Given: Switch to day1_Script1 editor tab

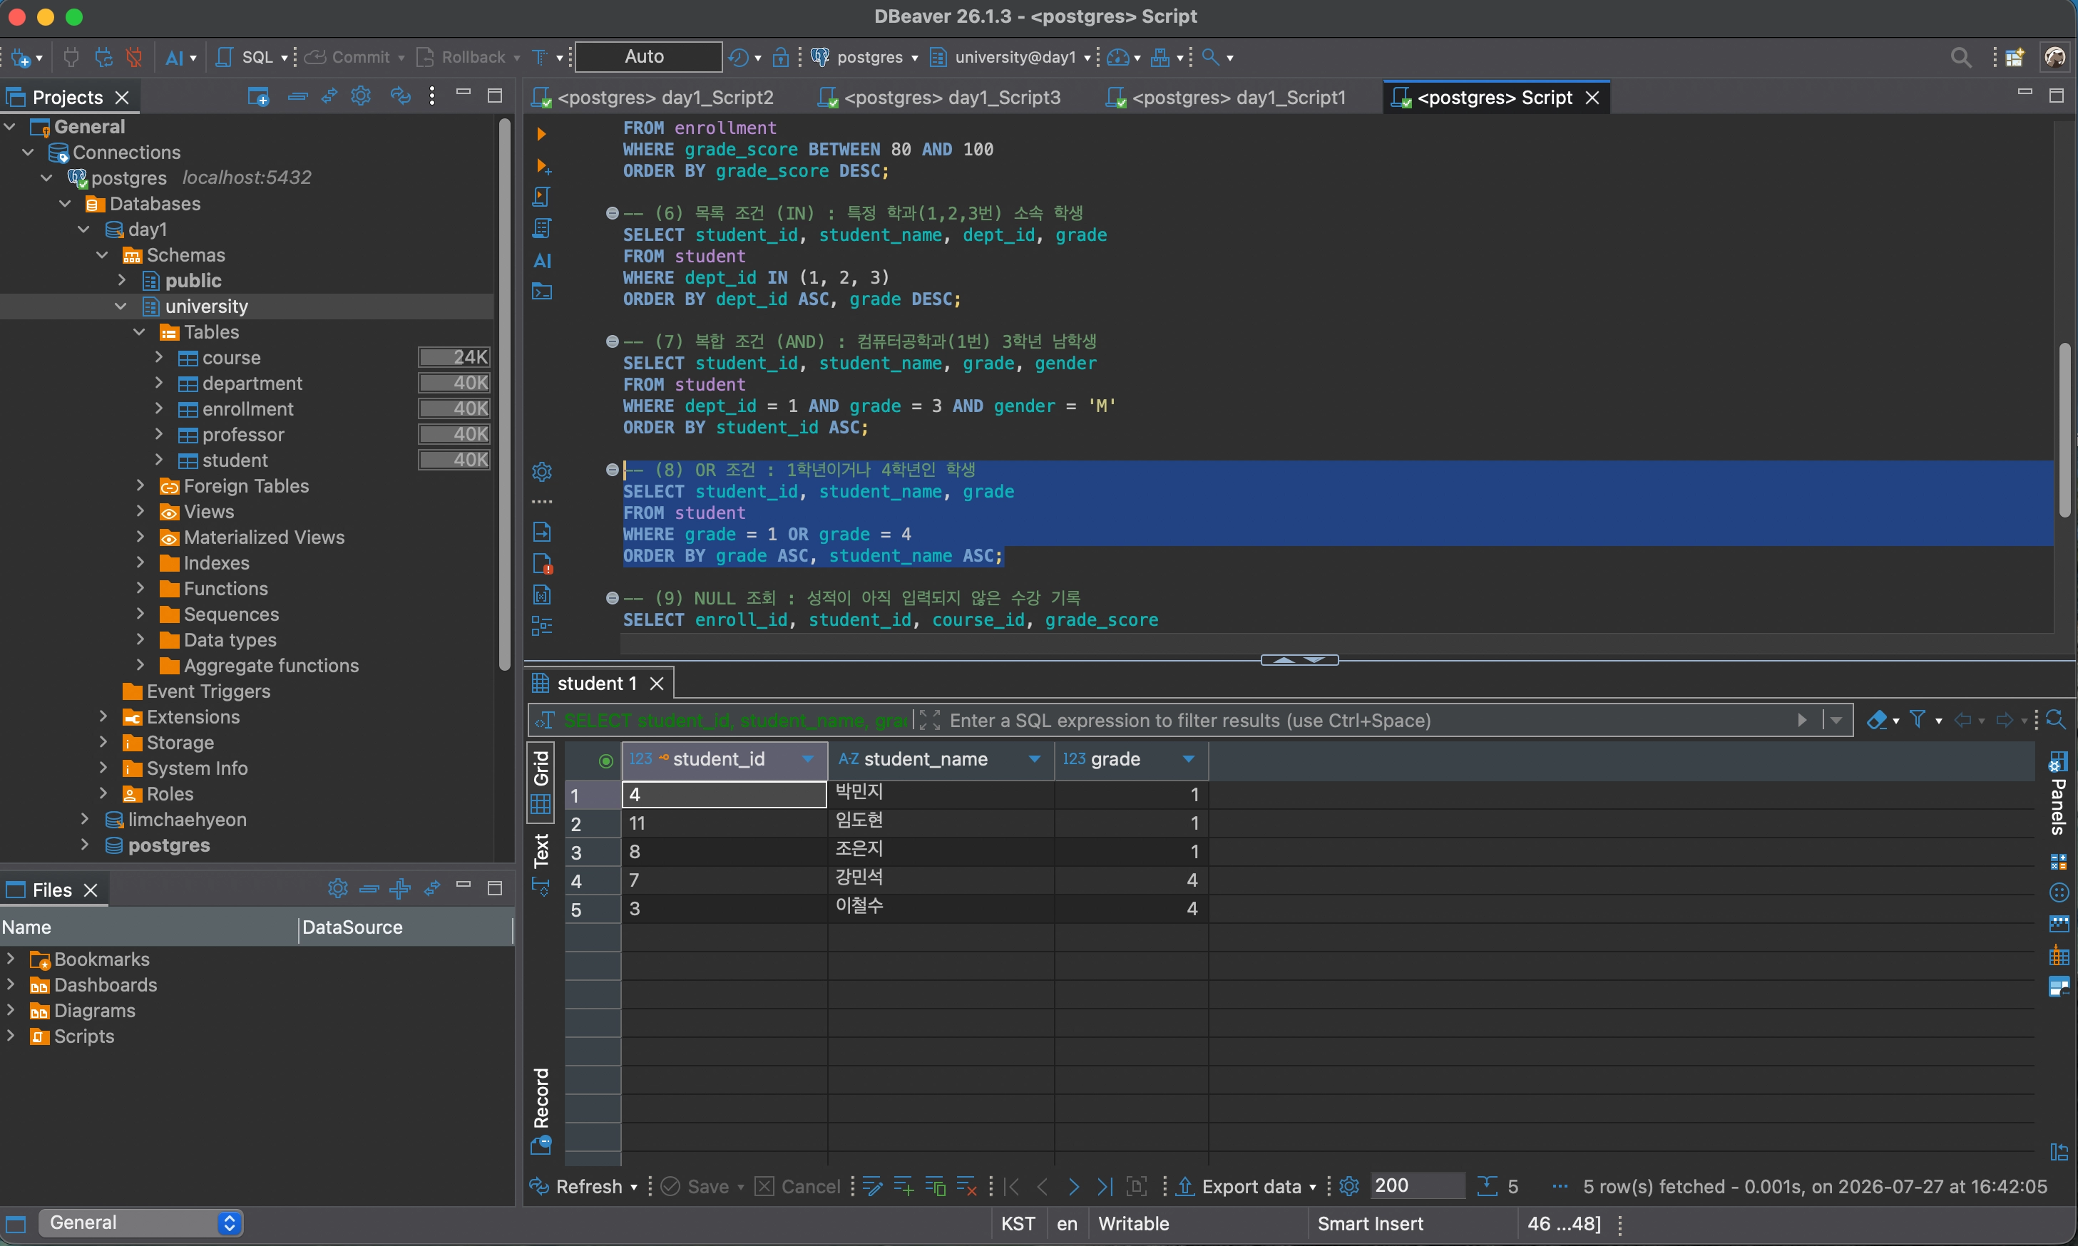Looking at the screenshot, I should [1227, 98].
